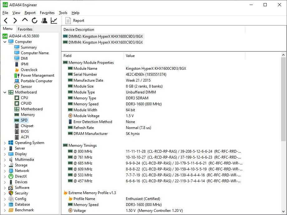287x215 pixels.
Task: Navigate up one level with the up arrow
Action: pos(25,20)
